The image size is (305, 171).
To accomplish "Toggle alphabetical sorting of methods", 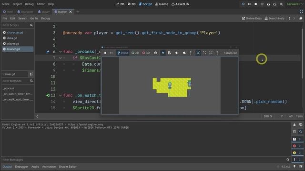I will (31, 74).
